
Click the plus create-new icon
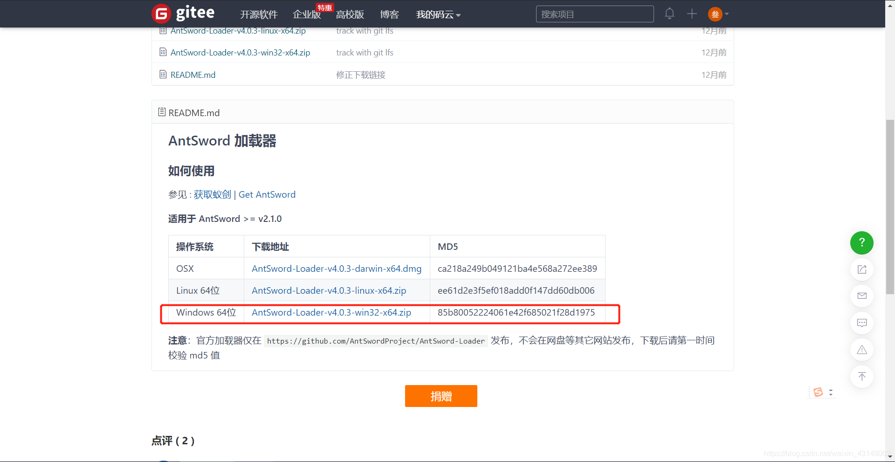click(x=692, y=14)
